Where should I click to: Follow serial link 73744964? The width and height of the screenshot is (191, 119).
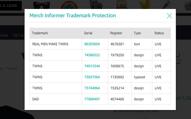click(92, 88)
